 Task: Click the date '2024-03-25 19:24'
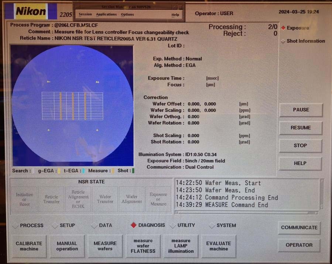298,12
